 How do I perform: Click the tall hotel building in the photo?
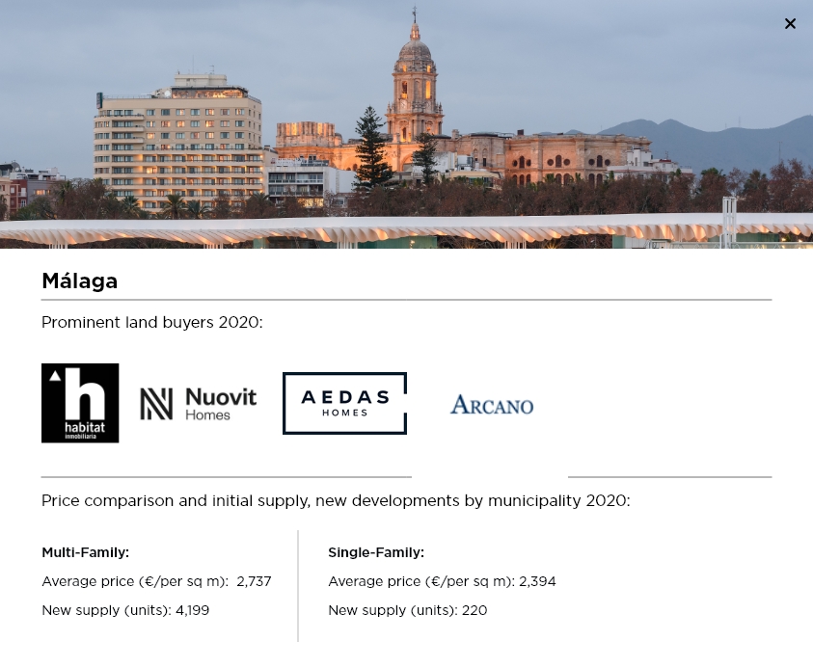coord(178,140)
